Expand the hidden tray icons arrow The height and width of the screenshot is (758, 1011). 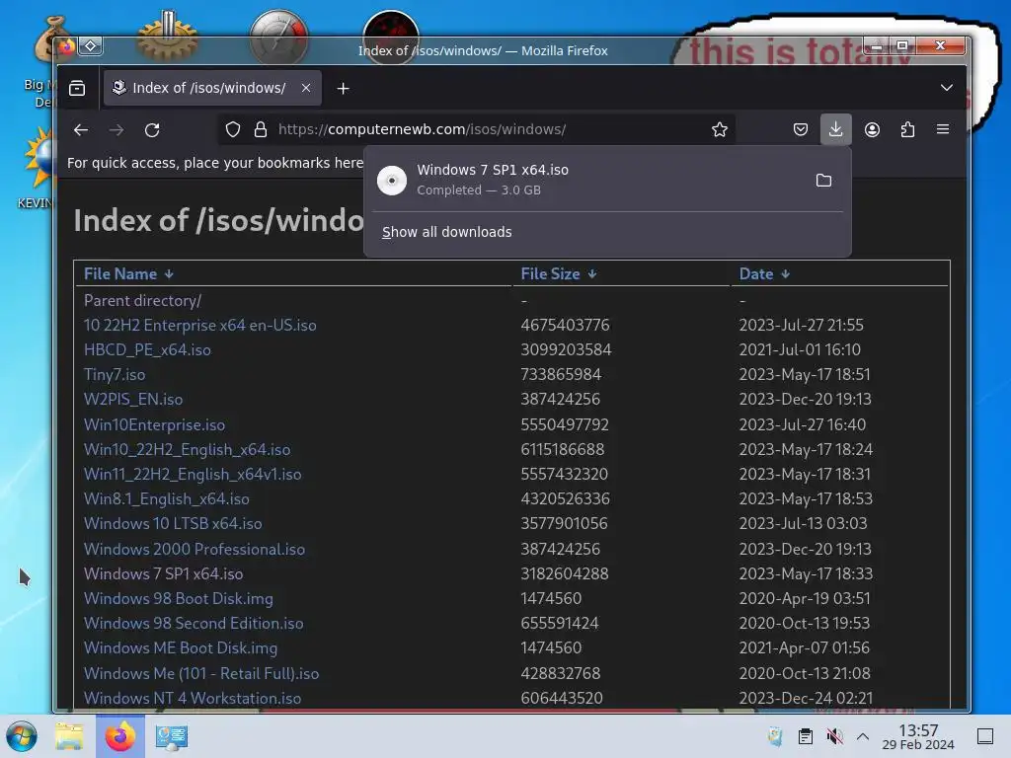coord(863,736)
